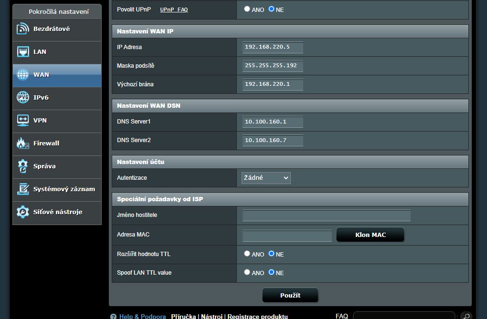Image resolution: width=487 pixels, height=319 pixels.
Task: Click the Bezdrátové wireless icon
Action: (x=23, y=29)
